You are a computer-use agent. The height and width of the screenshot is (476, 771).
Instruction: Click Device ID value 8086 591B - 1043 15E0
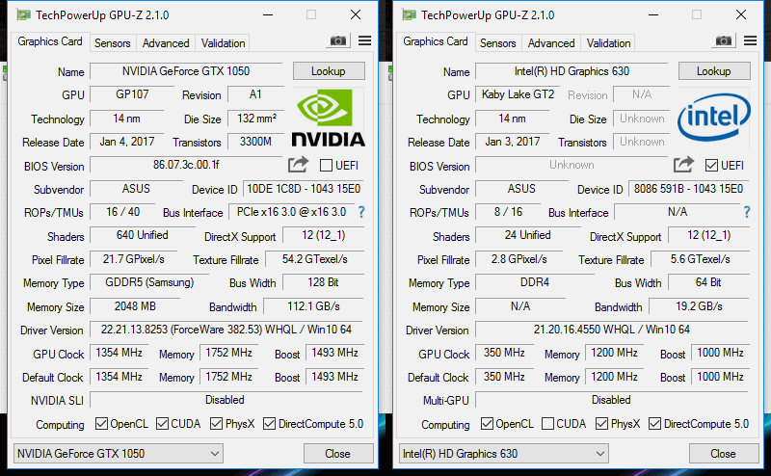pyautogui.click(x=689, y=189)
